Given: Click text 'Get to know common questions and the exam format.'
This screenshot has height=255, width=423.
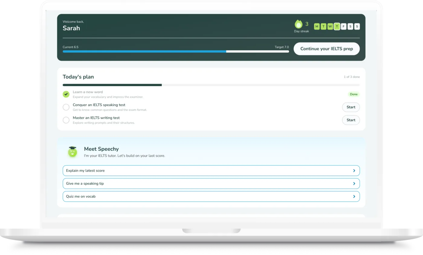Looking at the screenshot, I should pos(110,110).
